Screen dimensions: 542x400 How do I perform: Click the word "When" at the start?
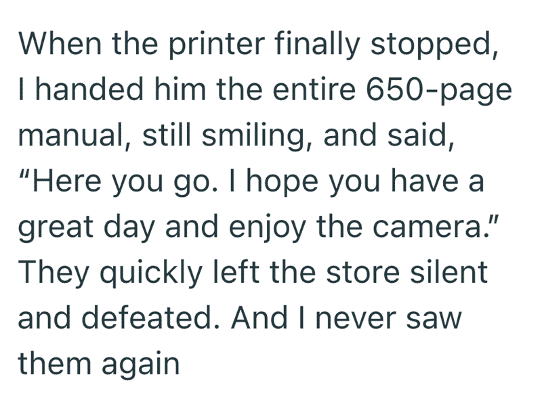tap(60, 44)
